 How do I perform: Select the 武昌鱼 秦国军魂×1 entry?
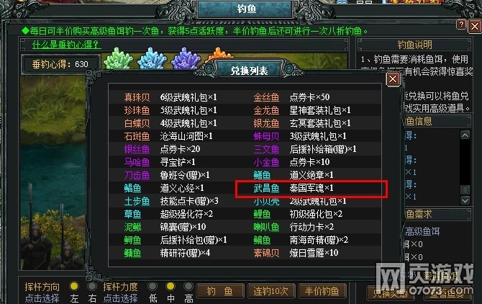pos(311,188)
